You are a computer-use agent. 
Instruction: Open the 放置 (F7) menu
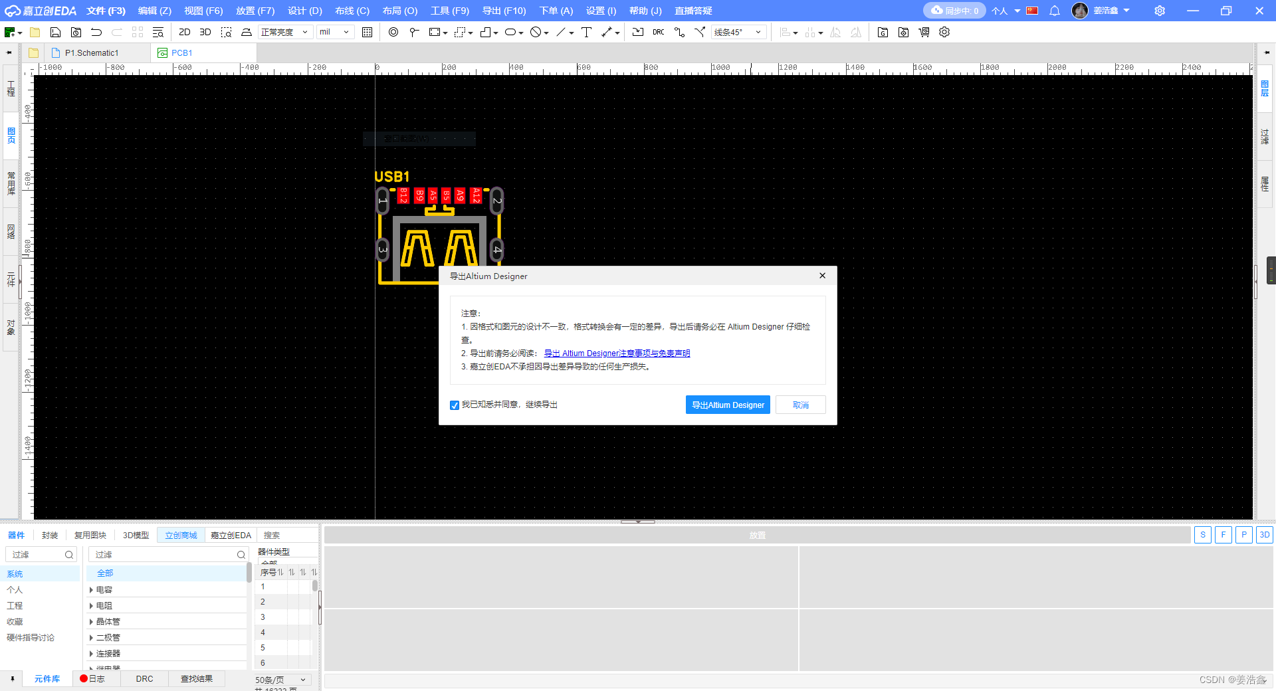[x=255, y=11]
